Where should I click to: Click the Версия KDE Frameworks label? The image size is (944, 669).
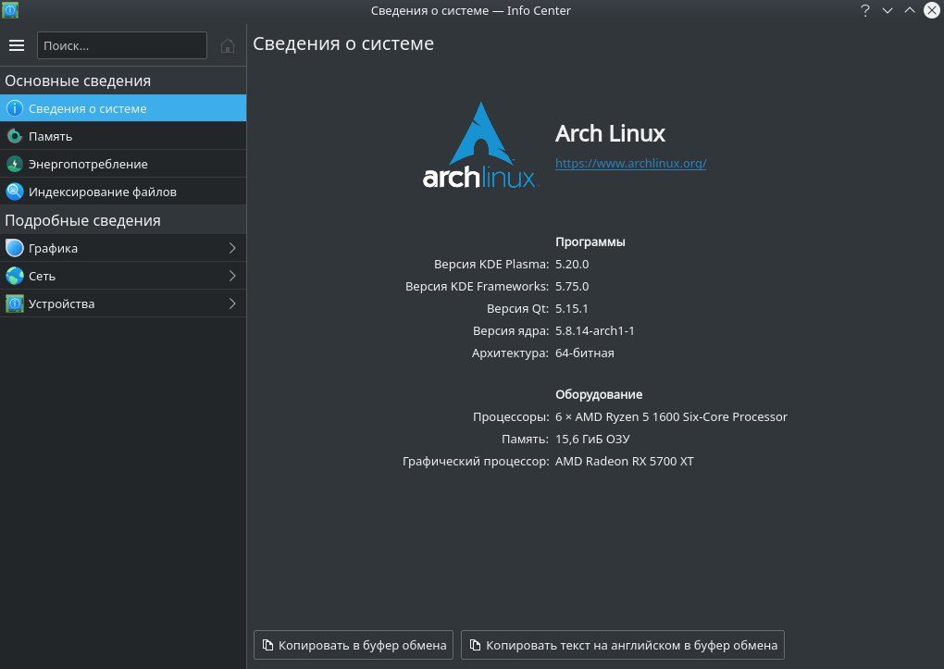pyautogui.click(x=477, y=287)
